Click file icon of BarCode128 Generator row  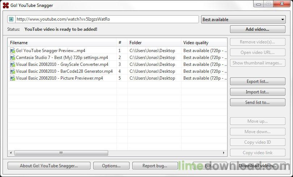(x=13, y=71)
